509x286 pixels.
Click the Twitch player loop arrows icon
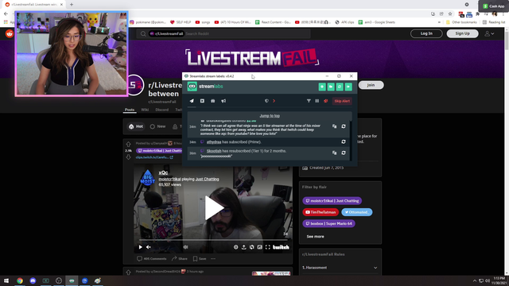click(252, 247)
